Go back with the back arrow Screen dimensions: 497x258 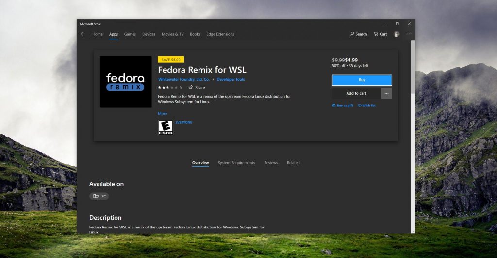(83, 34)
